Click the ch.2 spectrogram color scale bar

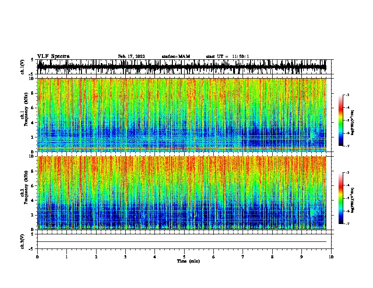pyautogui.click(x=341, y=198)
